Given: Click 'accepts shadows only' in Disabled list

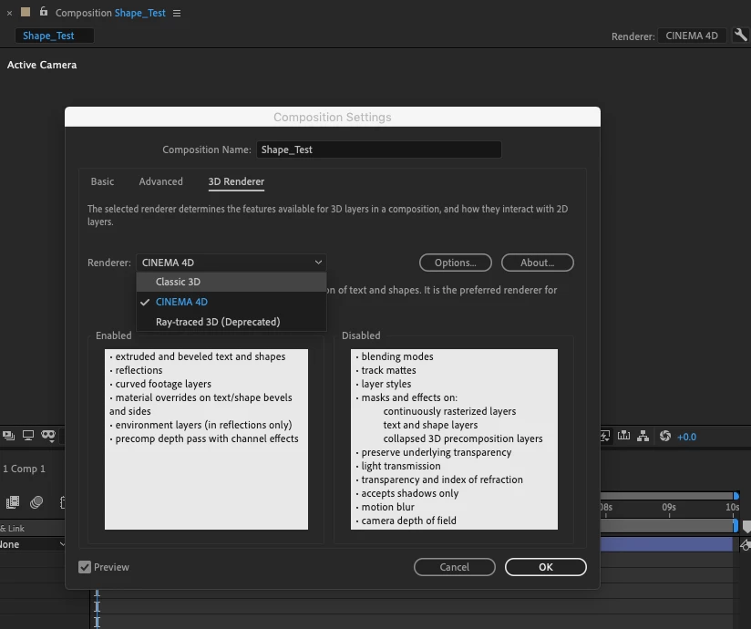Looking at the screenshot, I should pos(409,493).
